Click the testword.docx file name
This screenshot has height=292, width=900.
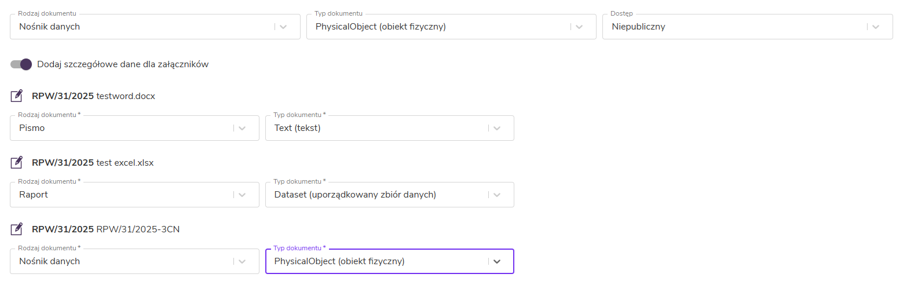pyautogui.click(x=126, y=96)
